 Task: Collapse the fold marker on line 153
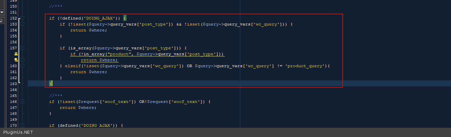[x=22, y=24]
